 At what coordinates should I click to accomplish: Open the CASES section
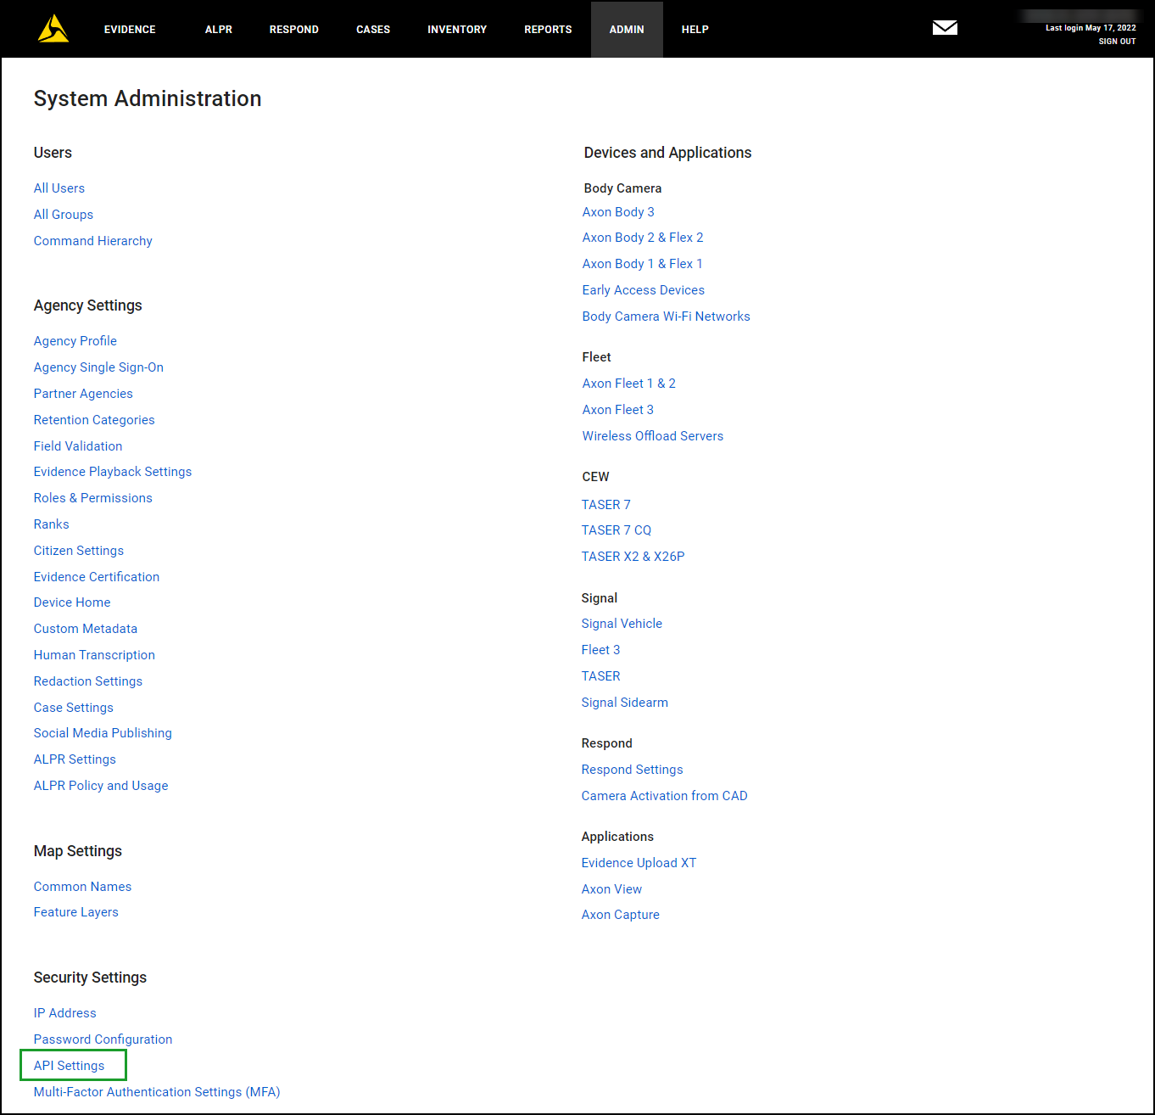[x=372, y=29]
